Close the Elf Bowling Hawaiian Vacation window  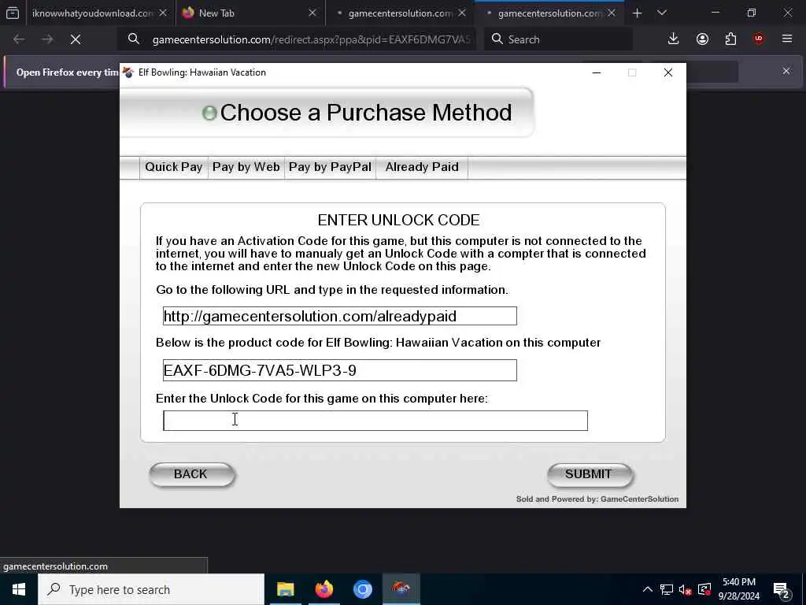click(x=667, y=72)
